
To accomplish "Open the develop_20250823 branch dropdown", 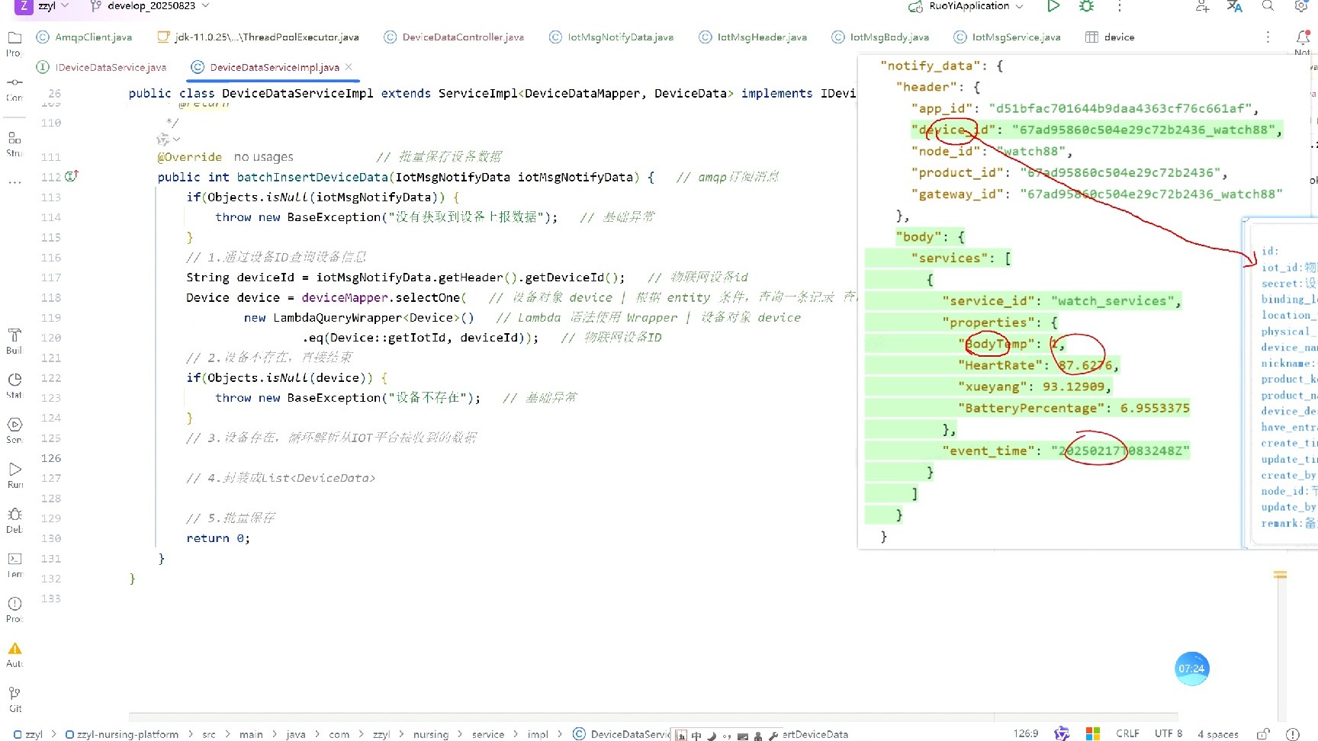I will [149, 6].
